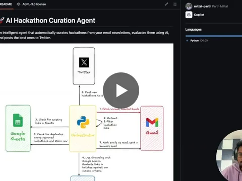Open the README outline list icon
242x181 pixels.
pos(175,4)
